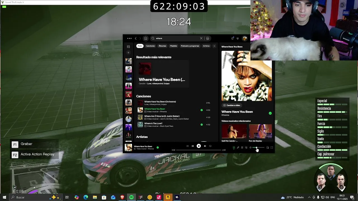The height and width of the screenshot is (201, 358).
Task: Create a new playlist with plus icon
Action: coord(128,52)
